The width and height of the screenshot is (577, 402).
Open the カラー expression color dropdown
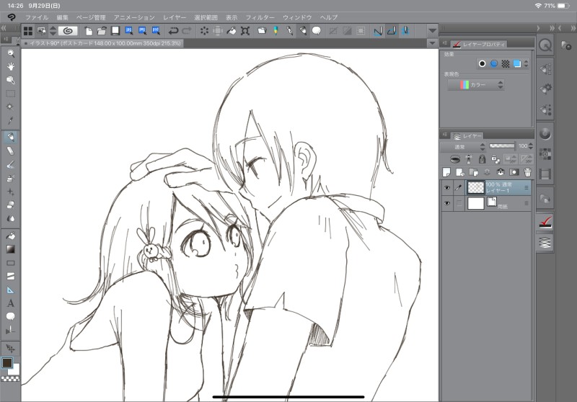coord(475,85)
